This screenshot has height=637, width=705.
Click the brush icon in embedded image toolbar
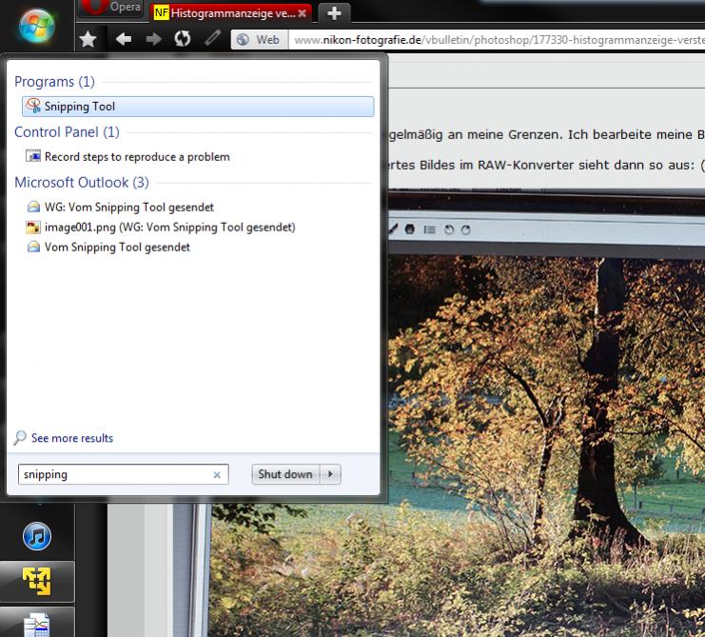pos(393,229)
